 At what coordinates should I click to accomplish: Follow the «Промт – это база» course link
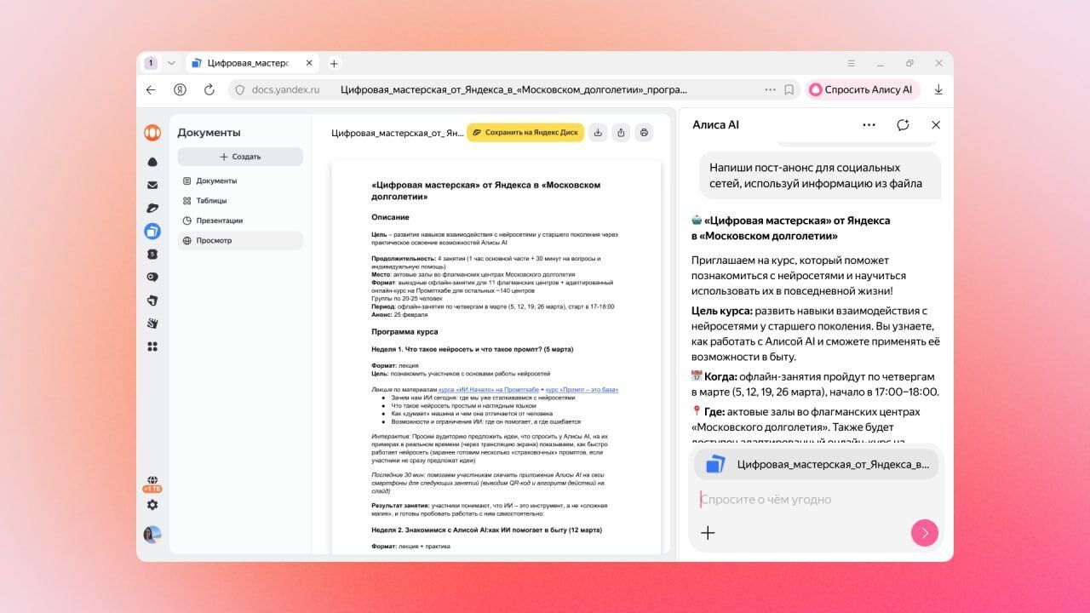click(x=582, y=390)
